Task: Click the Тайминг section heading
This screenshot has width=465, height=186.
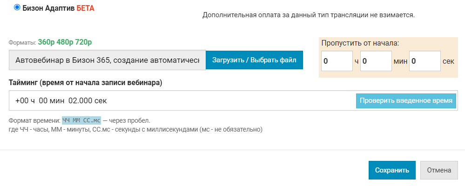Action: click(x=85, y=83)
